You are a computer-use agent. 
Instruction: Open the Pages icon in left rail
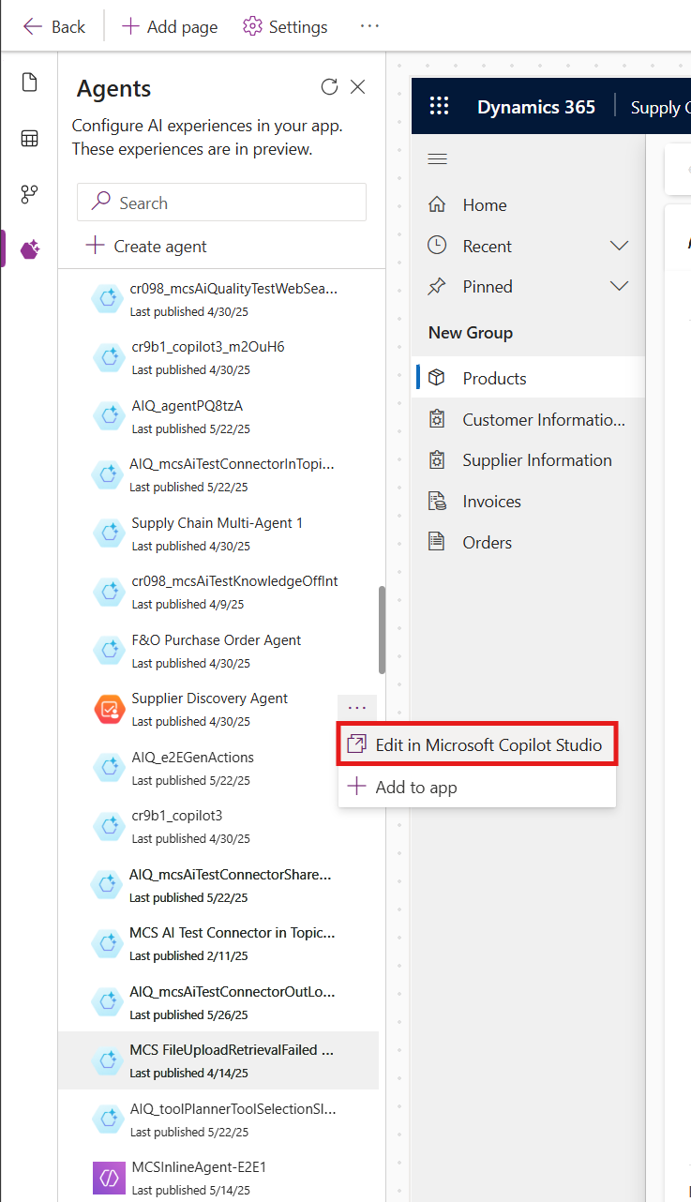pos(29,83)
